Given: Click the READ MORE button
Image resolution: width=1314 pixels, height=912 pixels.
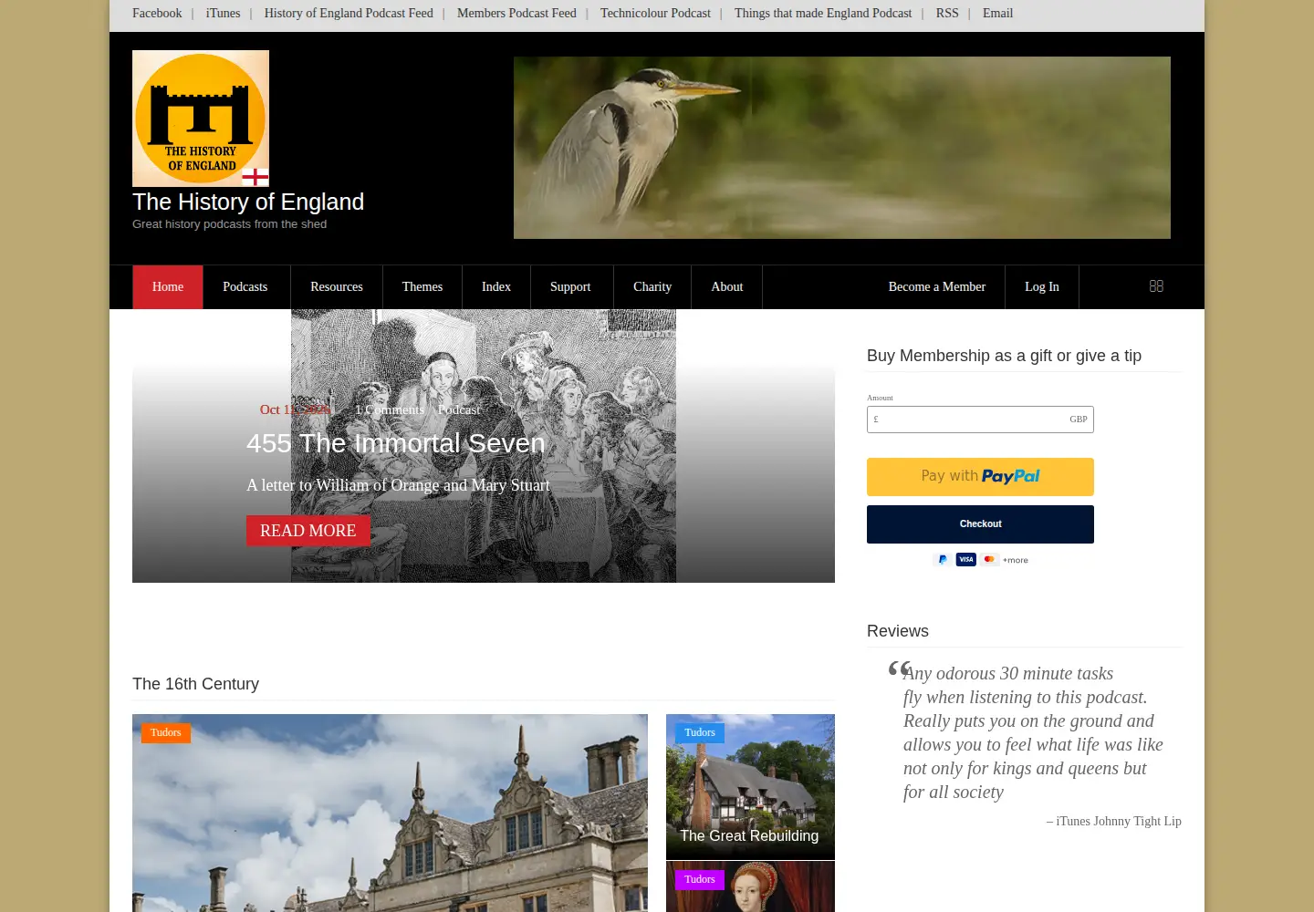Looking at the screenshot, I should pyautogui.click(x=308, y=531).
